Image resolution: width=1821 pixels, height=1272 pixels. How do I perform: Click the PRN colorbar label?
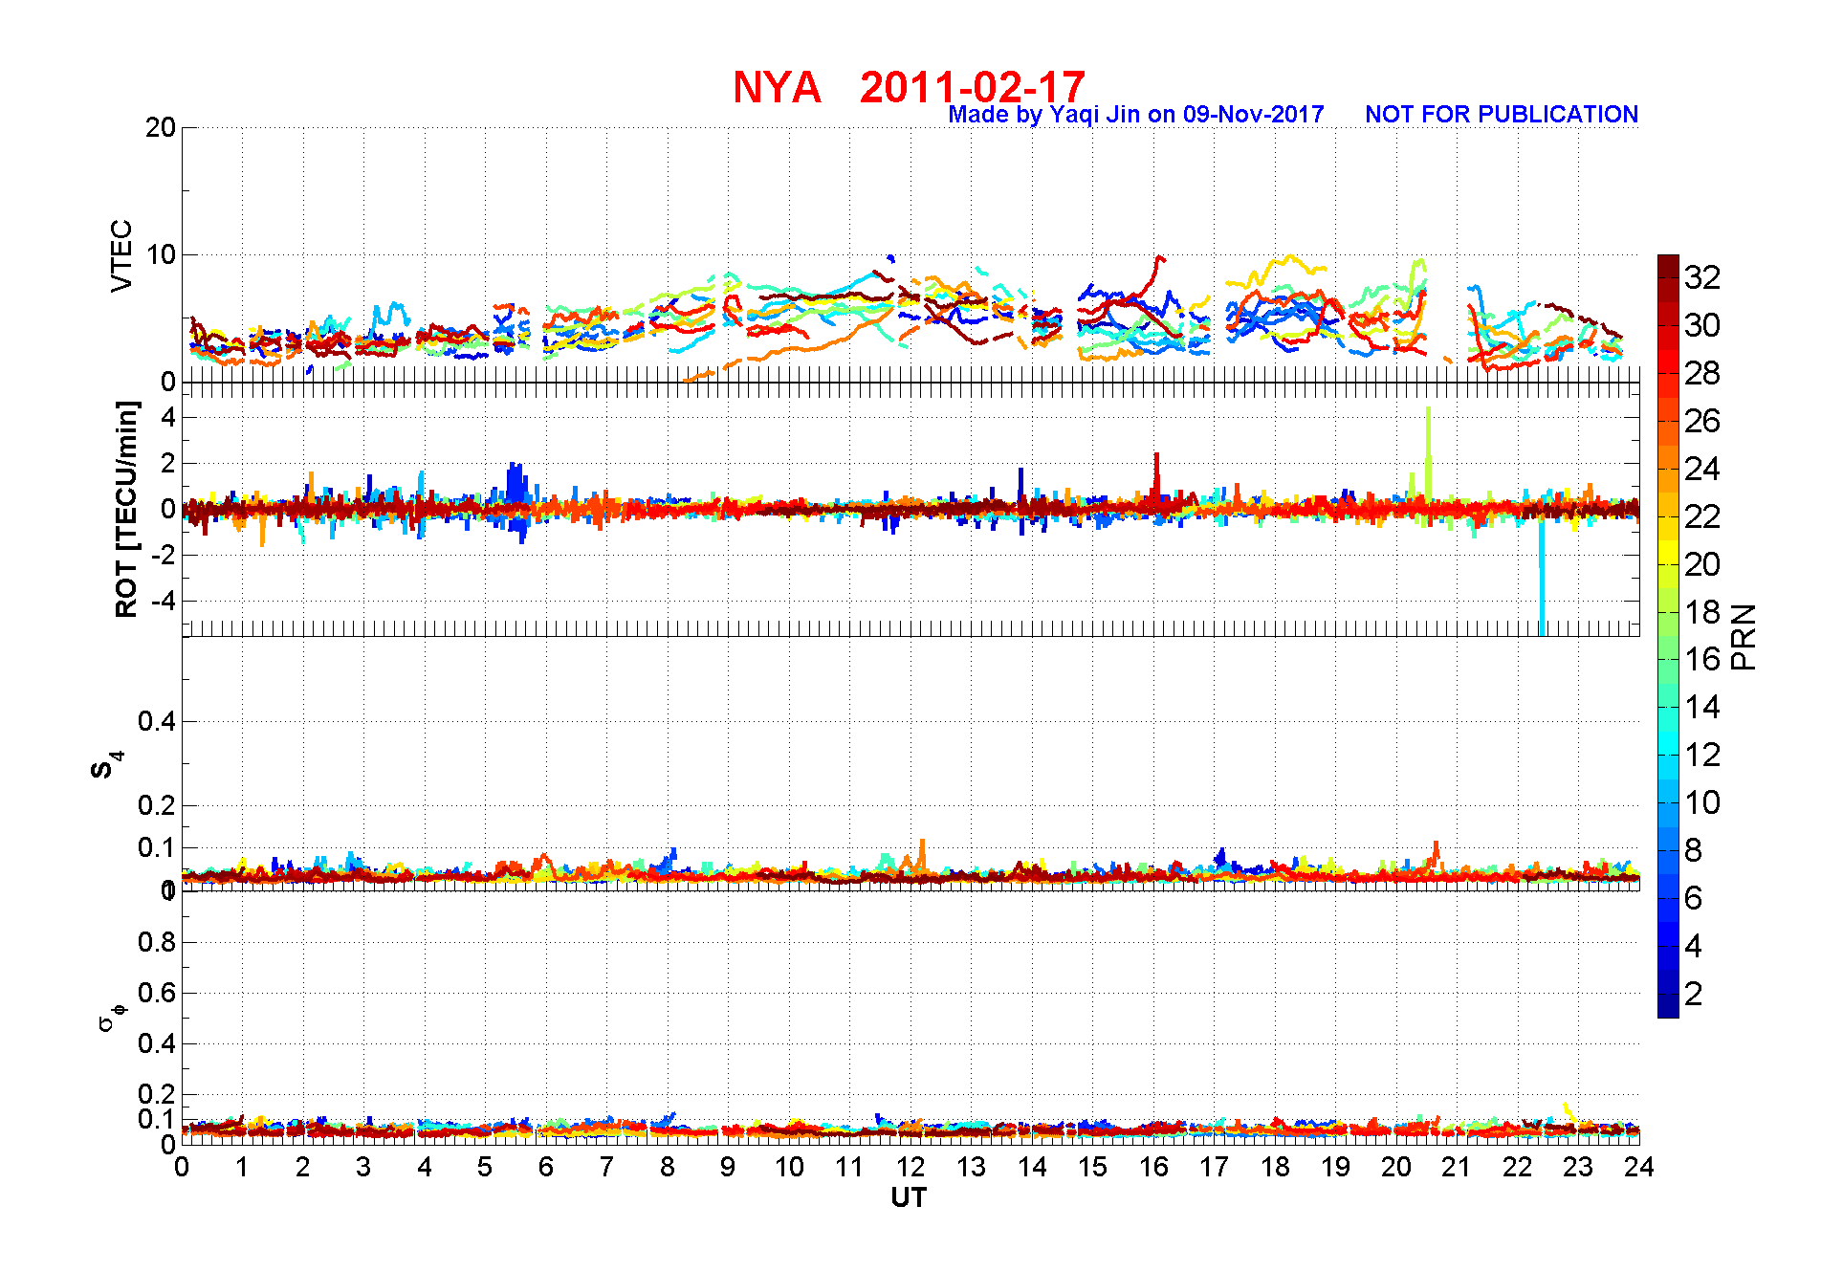[1744, 636]
